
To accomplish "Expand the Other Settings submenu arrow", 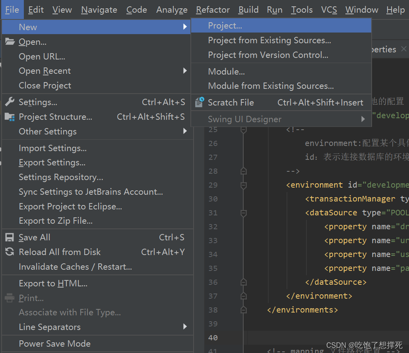I will pyautogui.click(x=185, y=131).
